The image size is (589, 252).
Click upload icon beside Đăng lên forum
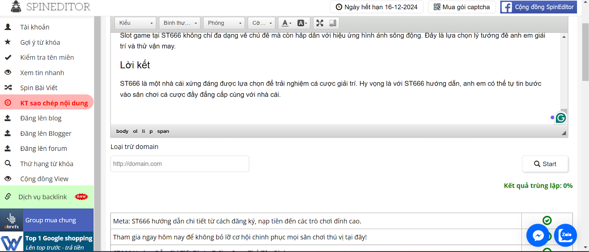(x=8, y=148)
